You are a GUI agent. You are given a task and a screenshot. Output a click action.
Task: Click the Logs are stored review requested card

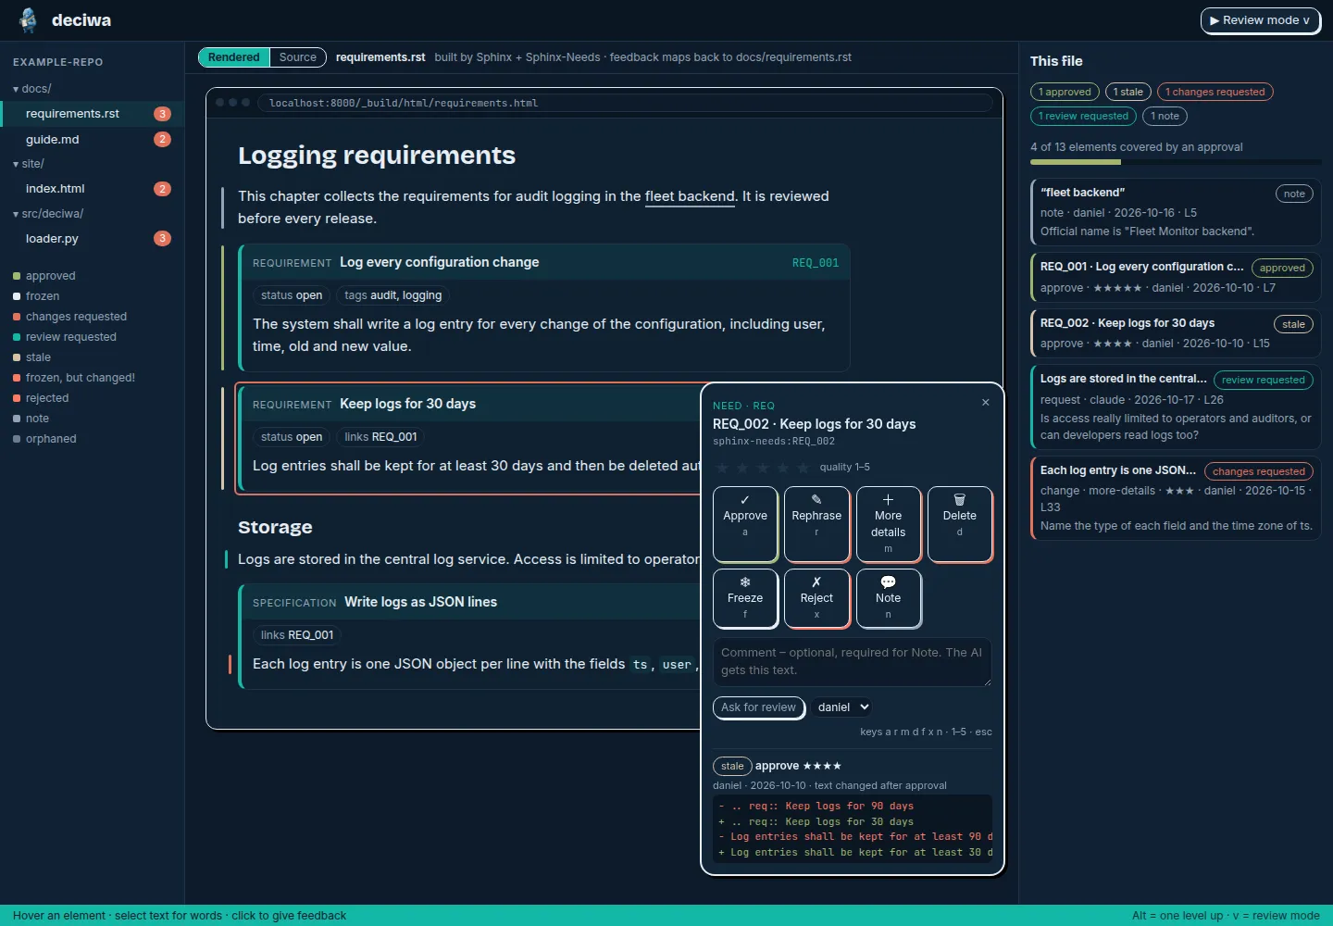click(1176, 407)
